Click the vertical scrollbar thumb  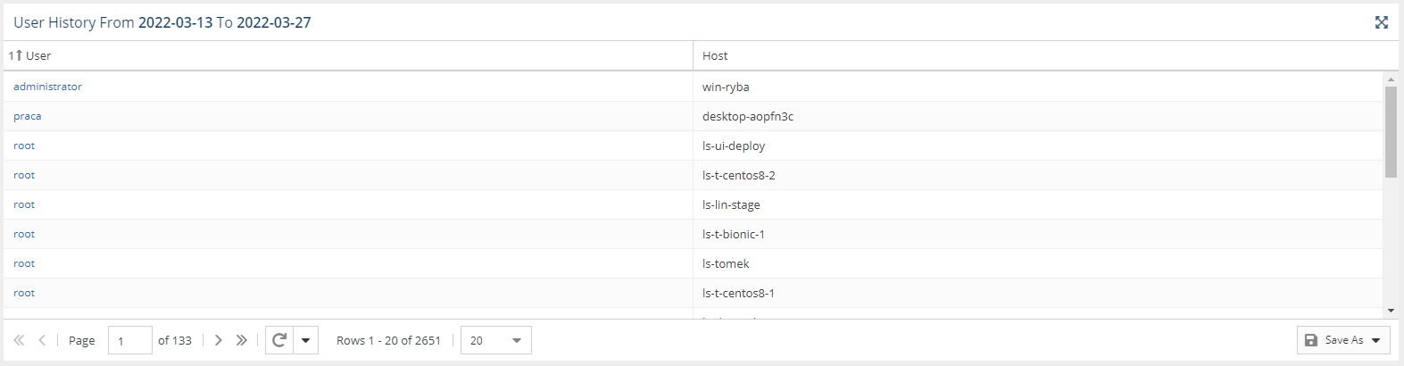click(1391, 132)
